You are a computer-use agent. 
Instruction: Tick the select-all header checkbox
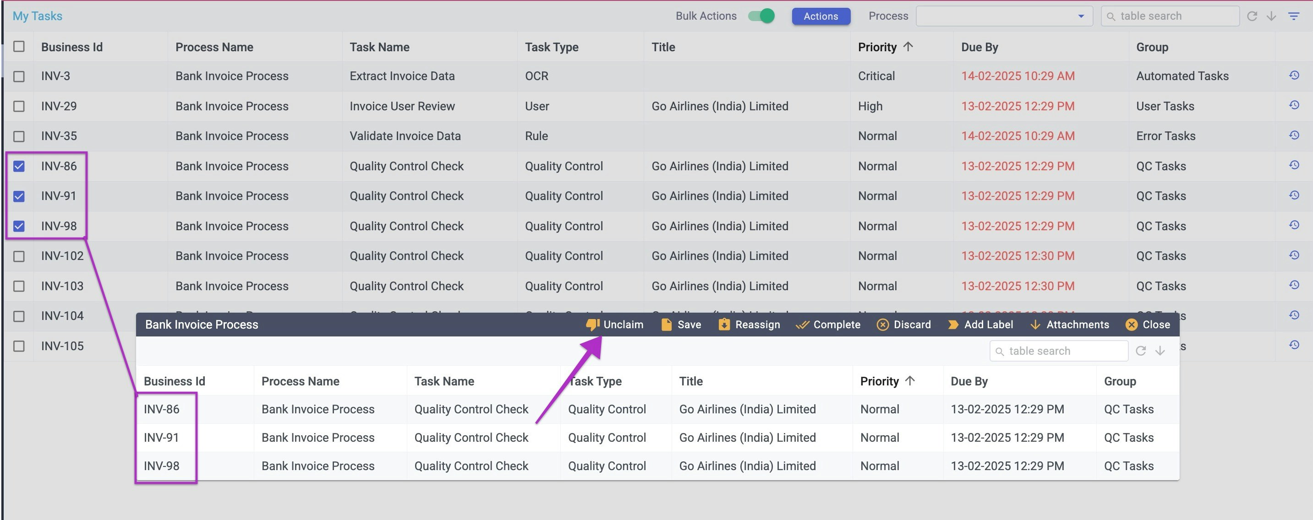[19, 46]
